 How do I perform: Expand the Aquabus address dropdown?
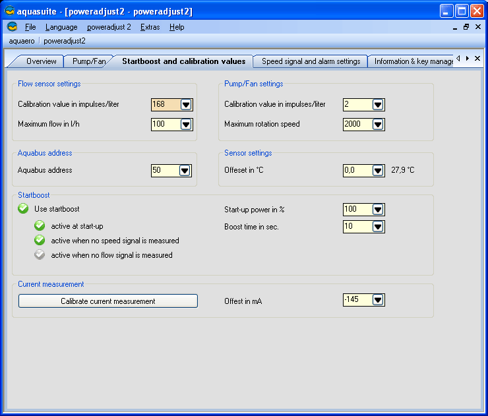pyautogui.click(x=185, y=170)
